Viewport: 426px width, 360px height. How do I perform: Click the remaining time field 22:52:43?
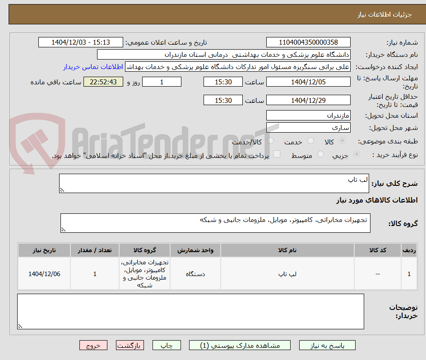pos(103,82)
